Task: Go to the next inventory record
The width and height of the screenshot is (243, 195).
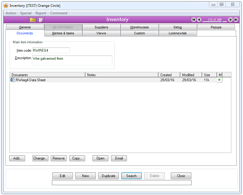Action: 230,20
